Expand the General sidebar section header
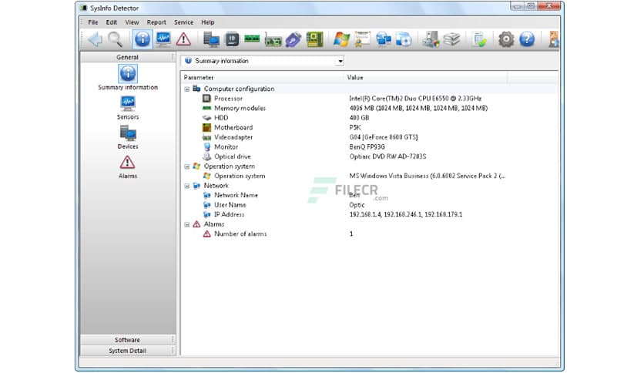Image resolution: width=644 pixels, height=373 pixels. coord(127,57)
